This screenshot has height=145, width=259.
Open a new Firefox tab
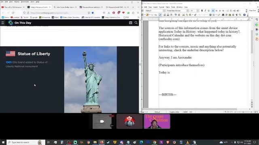[x=133, y=7]
